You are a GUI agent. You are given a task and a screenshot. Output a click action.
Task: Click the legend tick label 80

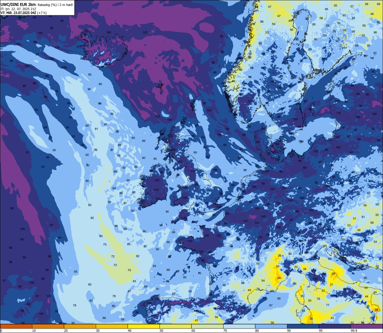(257, 331)
